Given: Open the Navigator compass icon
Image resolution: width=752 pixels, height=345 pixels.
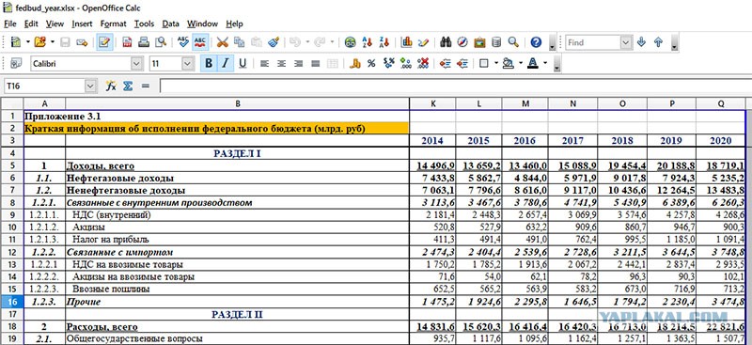Looking at the screenshot, I should click(462, 42).
